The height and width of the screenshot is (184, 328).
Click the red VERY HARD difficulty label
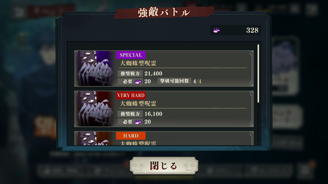pos(131,95)
